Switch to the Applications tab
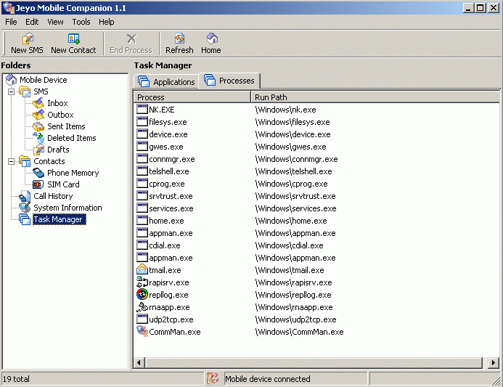Screen dimensions: 503x387 166,81
